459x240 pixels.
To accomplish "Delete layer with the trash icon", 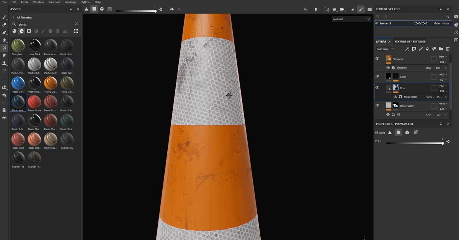I will pyautogui.click(x=448, y=49).
